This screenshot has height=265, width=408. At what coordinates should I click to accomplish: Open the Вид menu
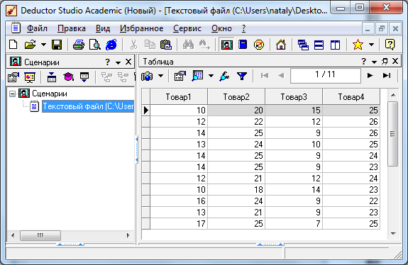103,28
